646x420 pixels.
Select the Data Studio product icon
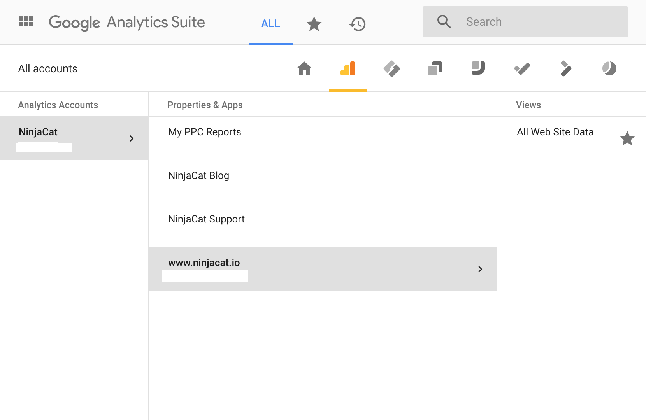[565, 68]
